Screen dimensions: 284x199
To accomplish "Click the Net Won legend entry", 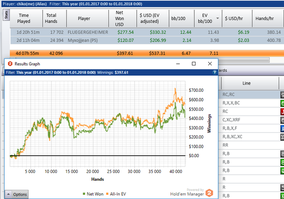I will (93, 194).
